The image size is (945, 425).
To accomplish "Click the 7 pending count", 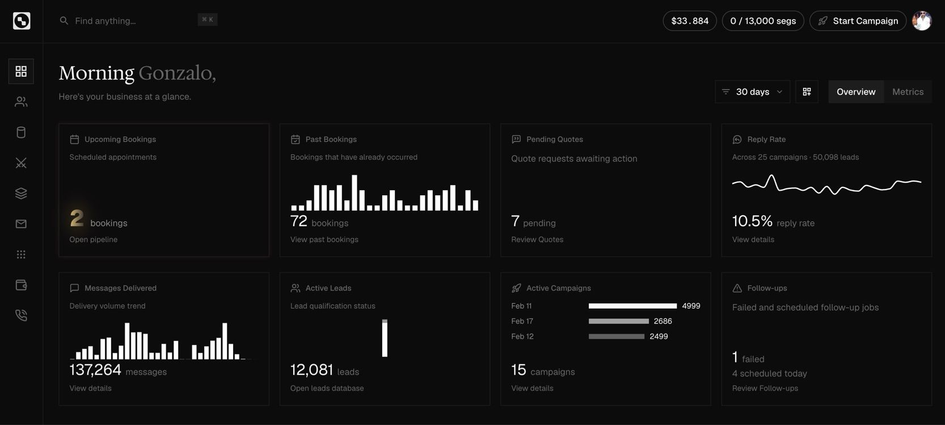I will coord(533,221).
